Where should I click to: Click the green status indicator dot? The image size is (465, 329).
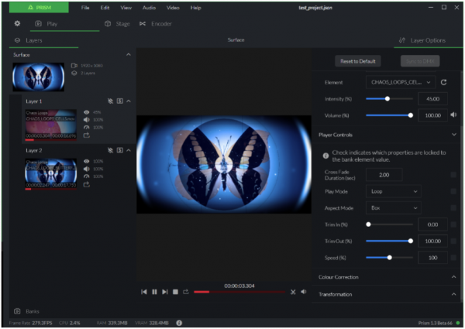click(458, 323)
